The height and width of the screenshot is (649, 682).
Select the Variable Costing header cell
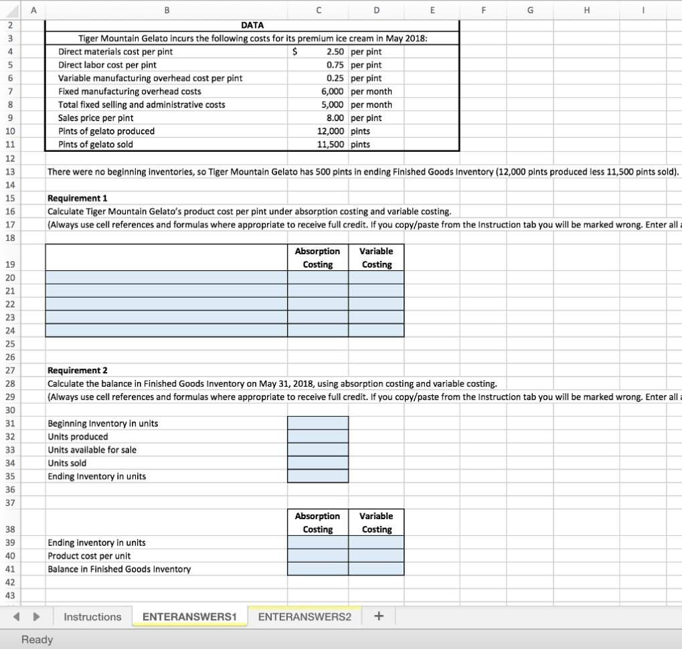pos(376,257)
